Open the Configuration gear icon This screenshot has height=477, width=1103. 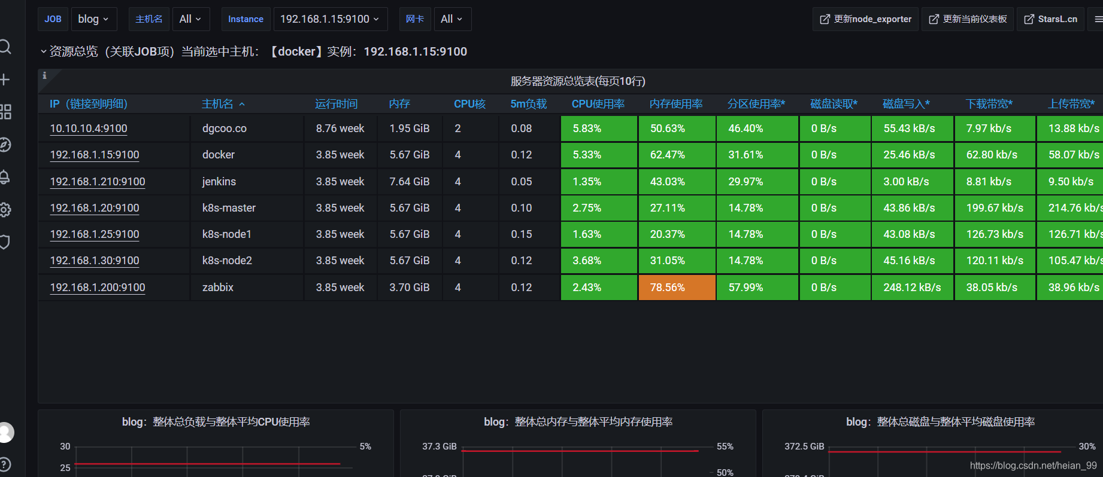(x=5, y=210)
